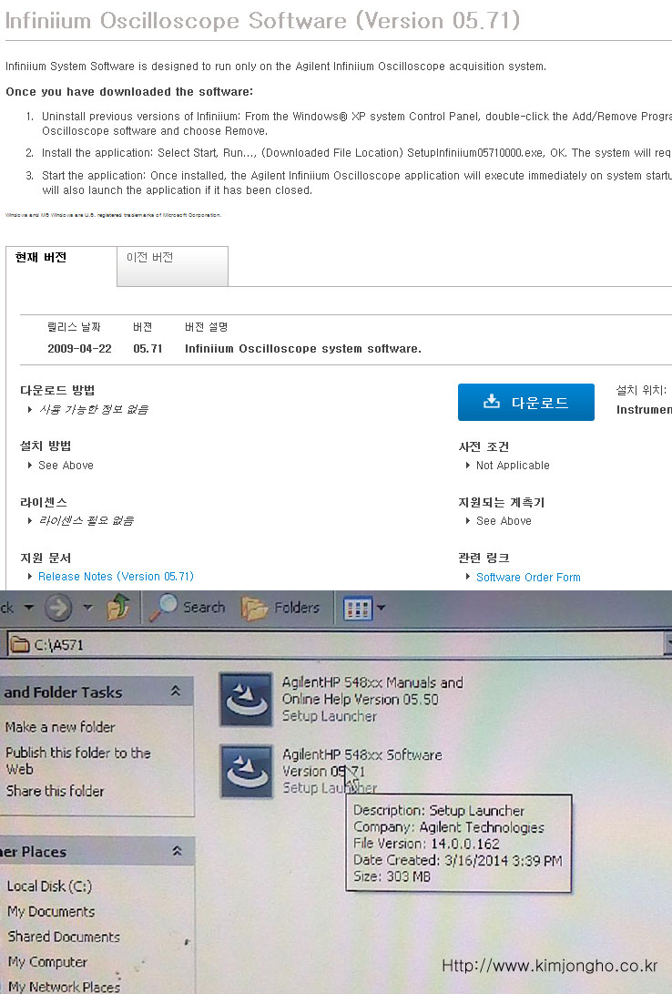672x994 pixels.
Task: Click the green Forward arrow button
Action: tap(57, 608)
